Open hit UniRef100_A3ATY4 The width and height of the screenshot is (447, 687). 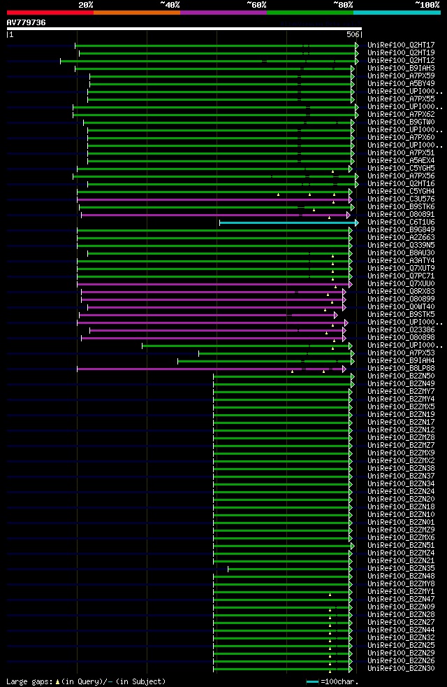pyautogui.click(x=401, y=261)
